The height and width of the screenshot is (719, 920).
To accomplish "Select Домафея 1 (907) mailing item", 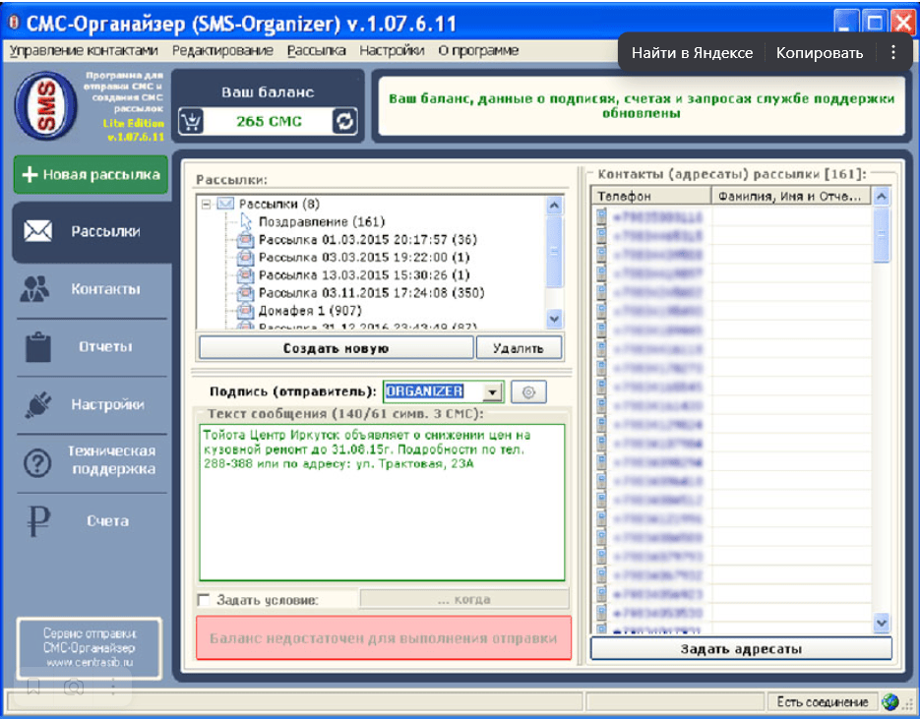I will pyautogui.click(x=310, y=310).
